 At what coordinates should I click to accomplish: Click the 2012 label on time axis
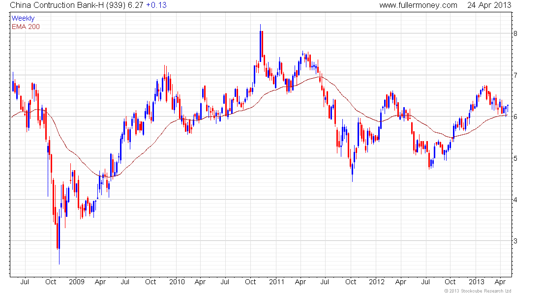(376, 282)
